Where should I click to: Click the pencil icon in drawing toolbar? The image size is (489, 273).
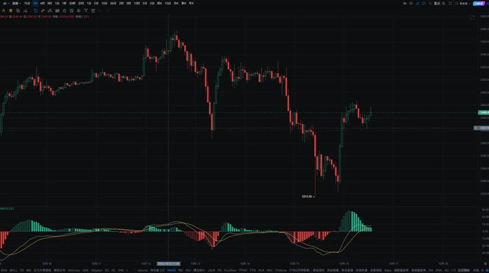click(x=50, y=11)
